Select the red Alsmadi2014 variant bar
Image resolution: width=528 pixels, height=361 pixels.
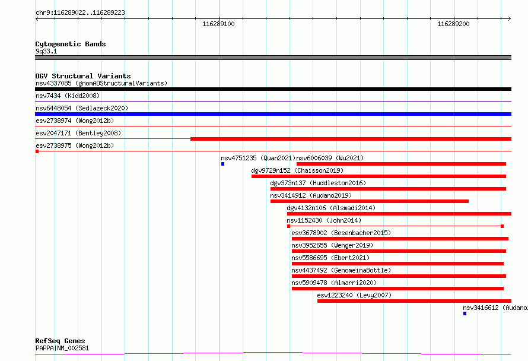399,214
